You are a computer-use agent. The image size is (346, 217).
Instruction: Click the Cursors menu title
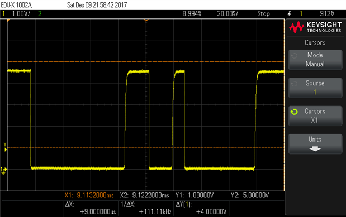tap(315, 42)
